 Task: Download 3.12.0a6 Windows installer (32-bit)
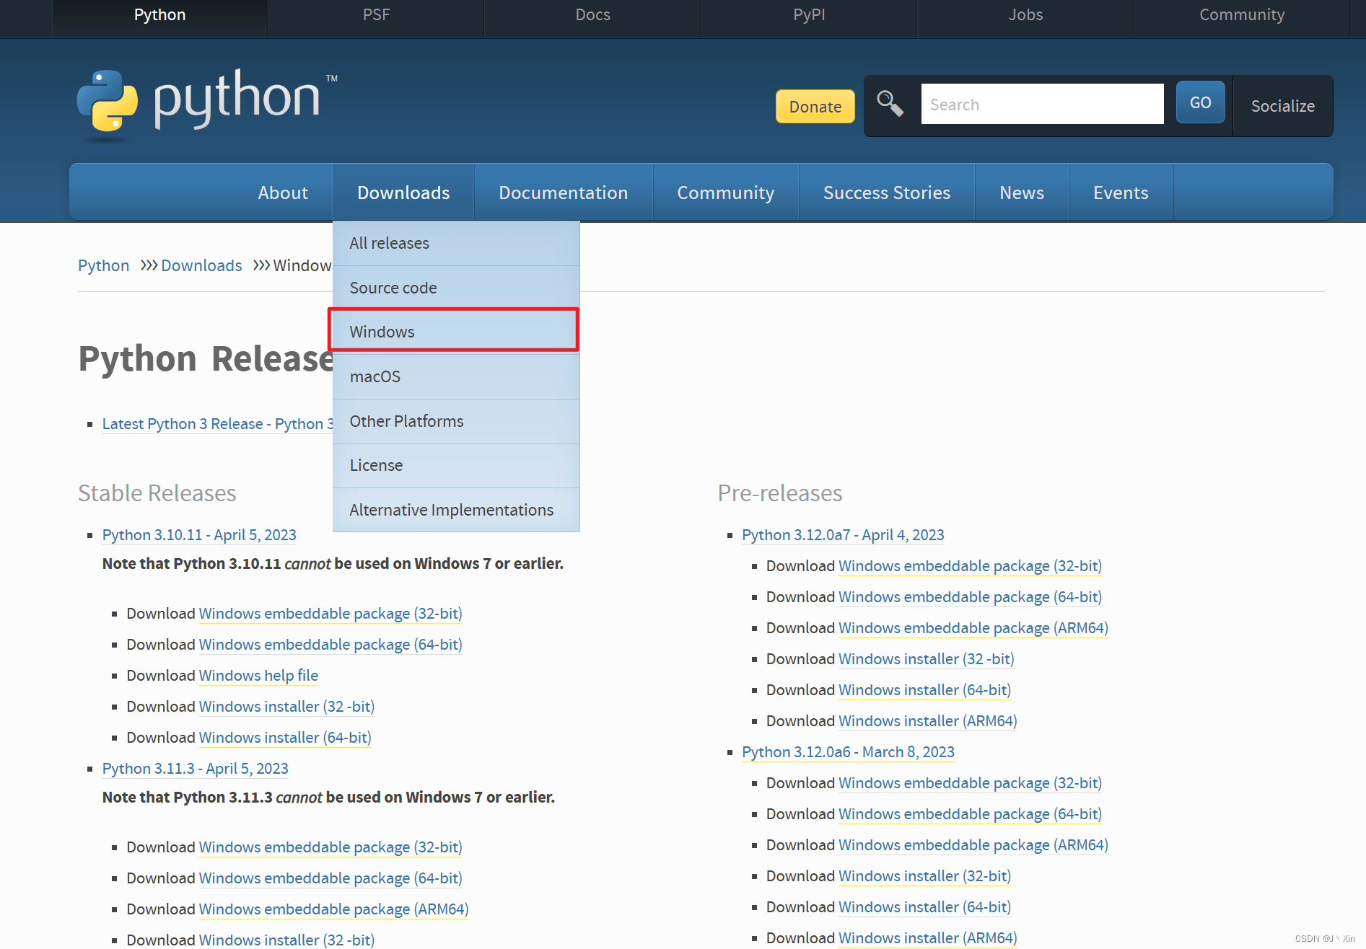(x=925, y=876)
